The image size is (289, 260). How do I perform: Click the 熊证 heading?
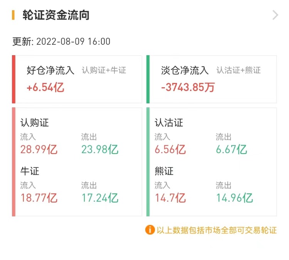[x=164, y=171]
